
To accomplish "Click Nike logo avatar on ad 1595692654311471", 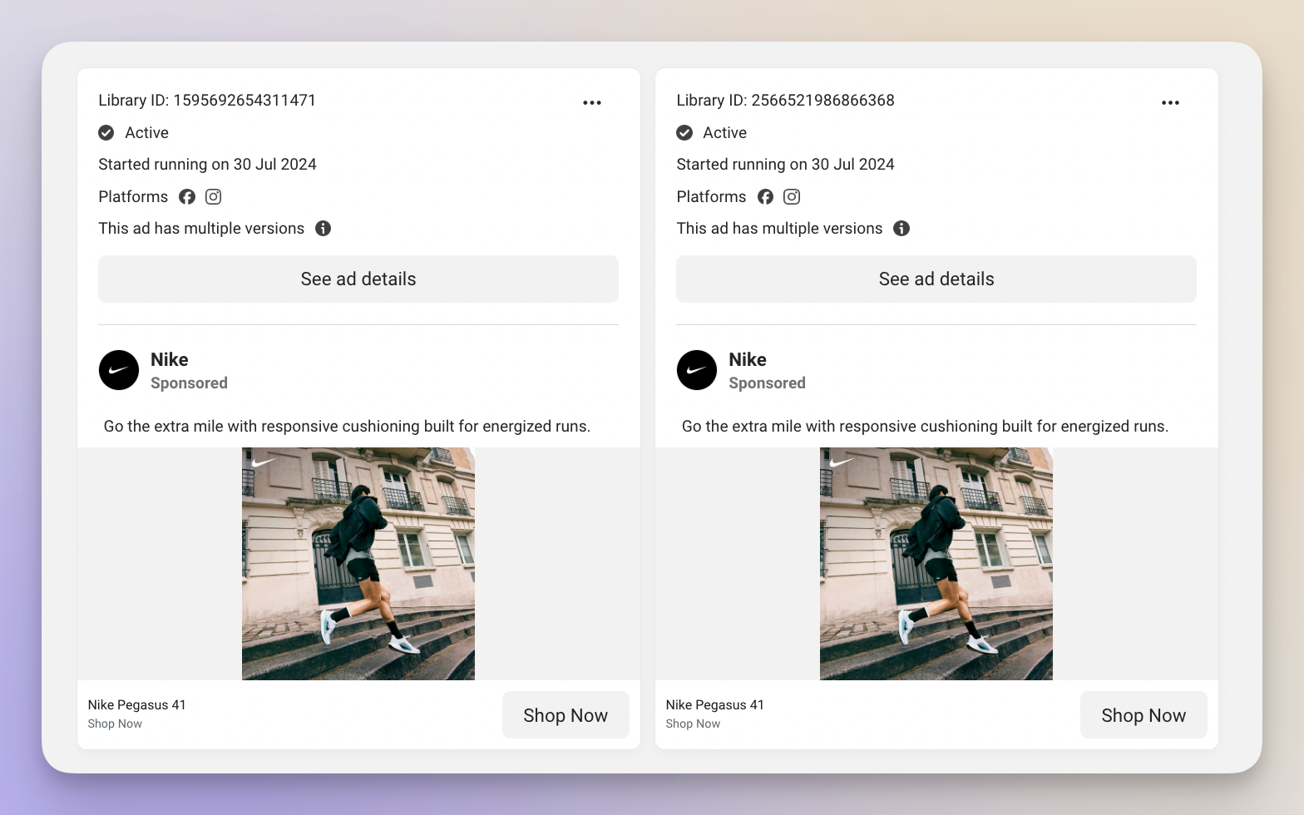I will pyautogui.click(x=119, y=370).
